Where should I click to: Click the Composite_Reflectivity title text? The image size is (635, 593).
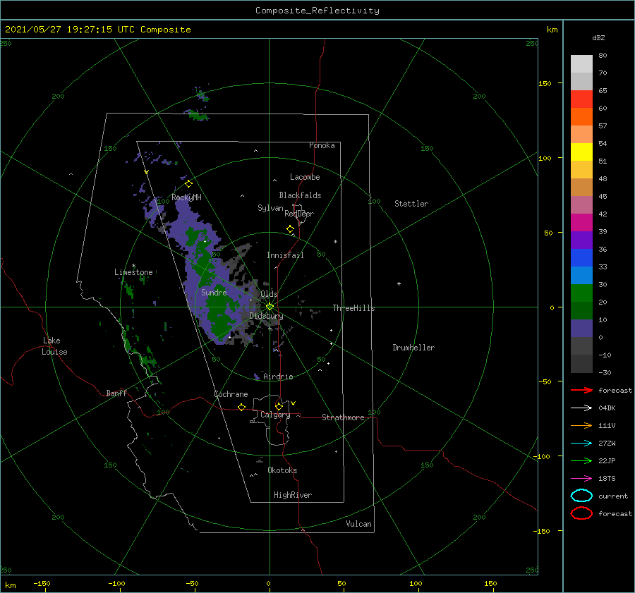[x=317, y=11]
